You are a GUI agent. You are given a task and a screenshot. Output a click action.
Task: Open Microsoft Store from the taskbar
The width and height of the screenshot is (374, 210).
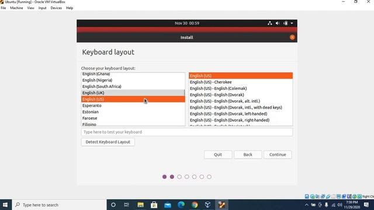[154, 205]
